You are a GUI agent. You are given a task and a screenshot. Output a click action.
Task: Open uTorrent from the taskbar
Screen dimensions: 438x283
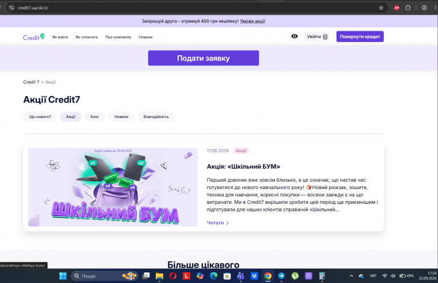pyautogui.click(x=295, y=276)
